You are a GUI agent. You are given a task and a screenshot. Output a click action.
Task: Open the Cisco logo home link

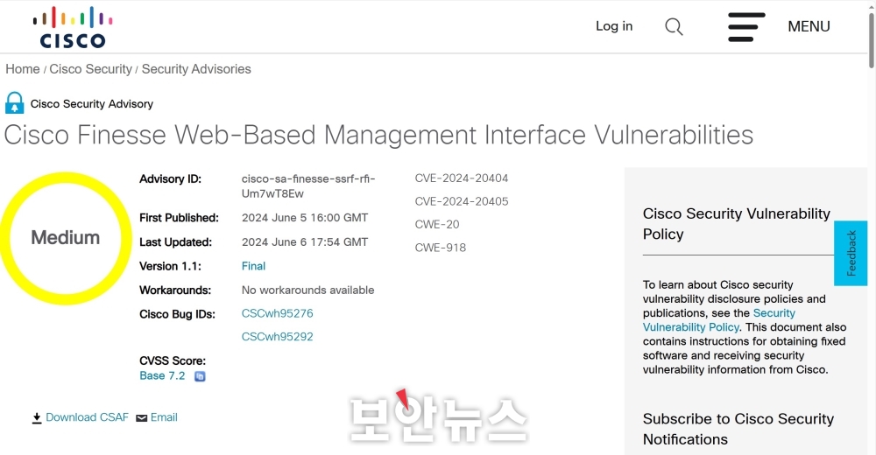(73, 27)
